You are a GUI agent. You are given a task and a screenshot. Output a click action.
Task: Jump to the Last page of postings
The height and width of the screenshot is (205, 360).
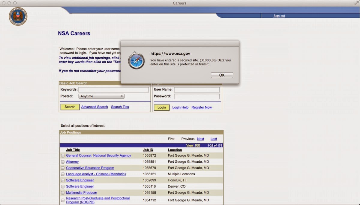click(214, 139)
